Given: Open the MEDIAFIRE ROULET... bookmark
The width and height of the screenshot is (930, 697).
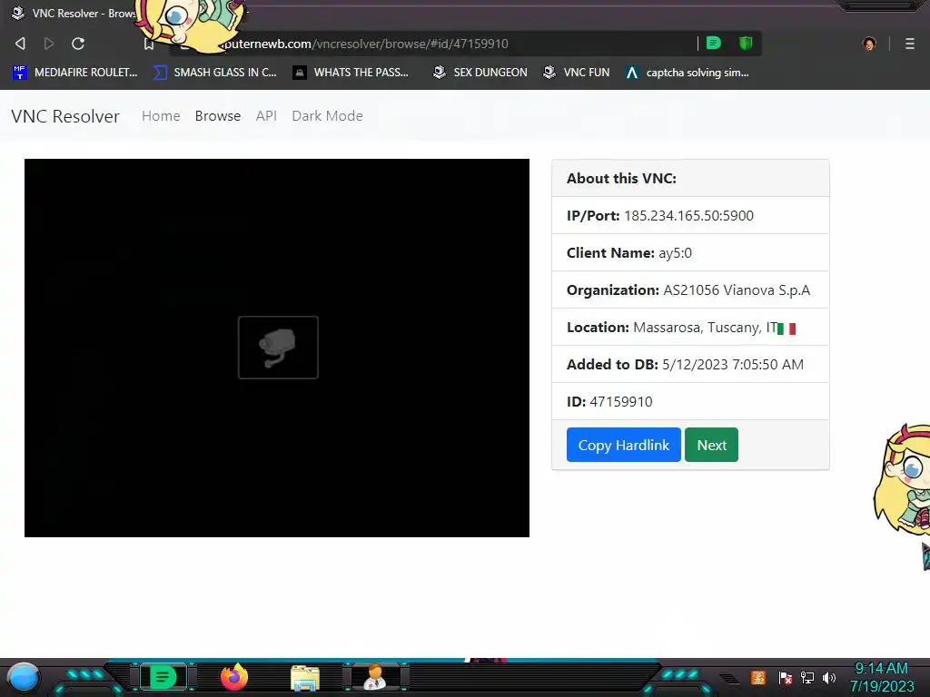Looking at the screenshot, I should point(74,73).
